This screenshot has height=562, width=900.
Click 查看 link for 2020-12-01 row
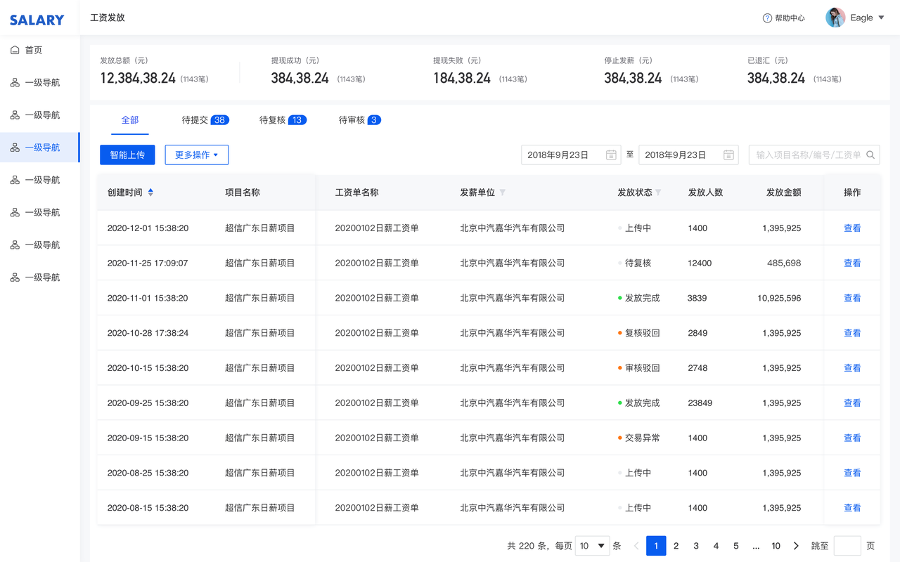(x=852, y=228)
